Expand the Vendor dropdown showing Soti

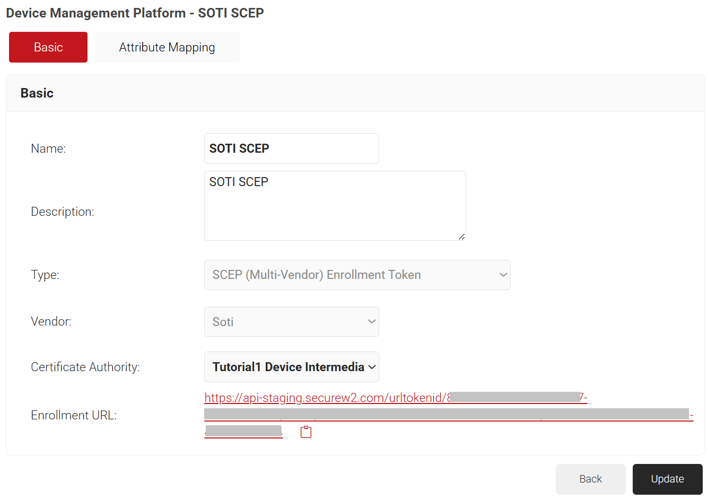[x=291, y=322]
